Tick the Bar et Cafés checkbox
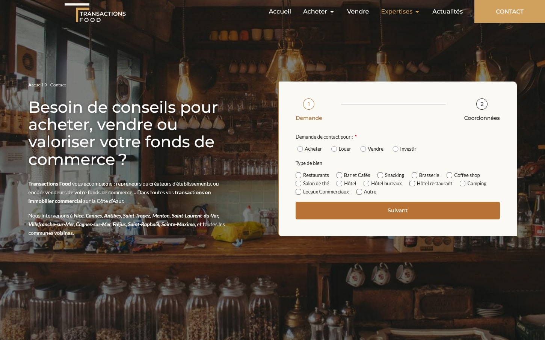The width and height of the screenshot is (545, 340). pos(339,175)
